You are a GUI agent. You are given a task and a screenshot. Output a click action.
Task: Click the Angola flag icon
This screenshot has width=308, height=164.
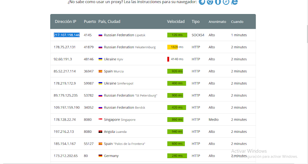coord(101,131)
